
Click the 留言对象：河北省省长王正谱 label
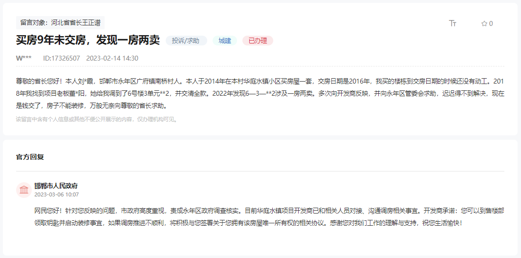(x=60, y=23)
